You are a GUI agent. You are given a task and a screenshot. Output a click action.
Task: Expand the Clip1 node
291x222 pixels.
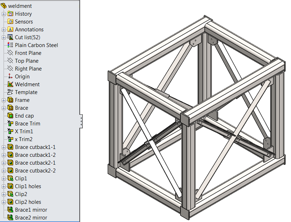click(x=4, y=179)
